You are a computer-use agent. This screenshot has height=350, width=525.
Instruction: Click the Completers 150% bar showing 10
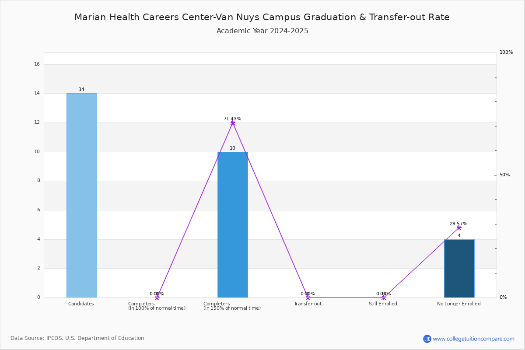(232, 224)
